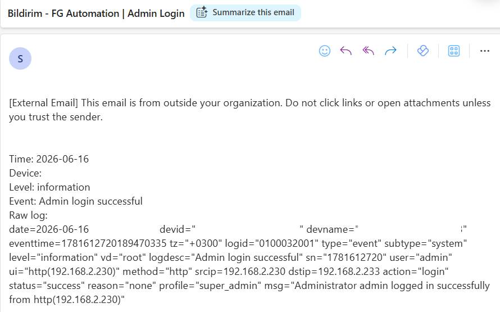Viewport: 500px width, 312px height.
Task: Reply to the email using single arrow
Action: pos(346,51)
